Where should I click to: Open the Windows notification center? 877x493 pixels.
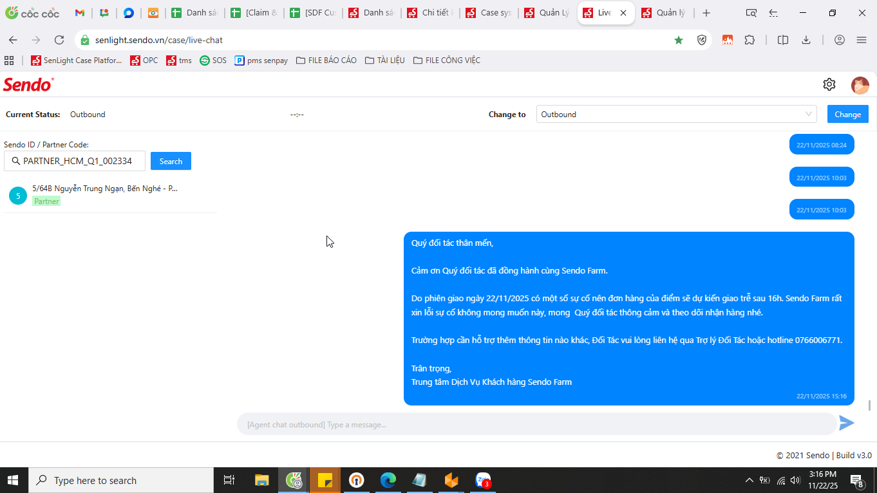pyautogui.click(x=857, y=480)
